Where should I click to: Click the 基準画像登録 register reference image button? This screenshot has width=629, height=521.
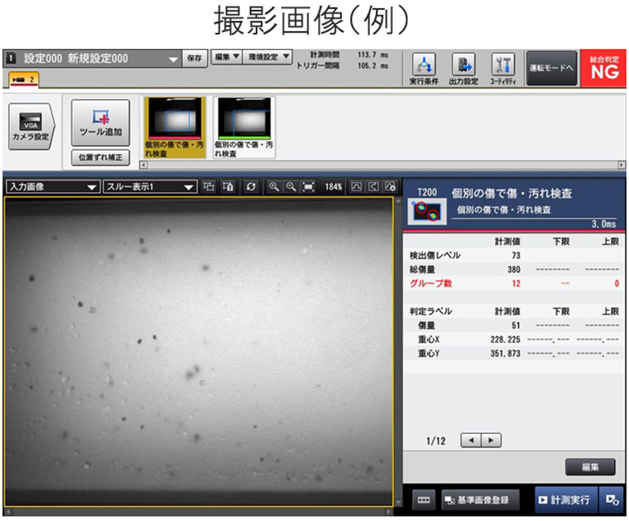click(x=480, y=500)
